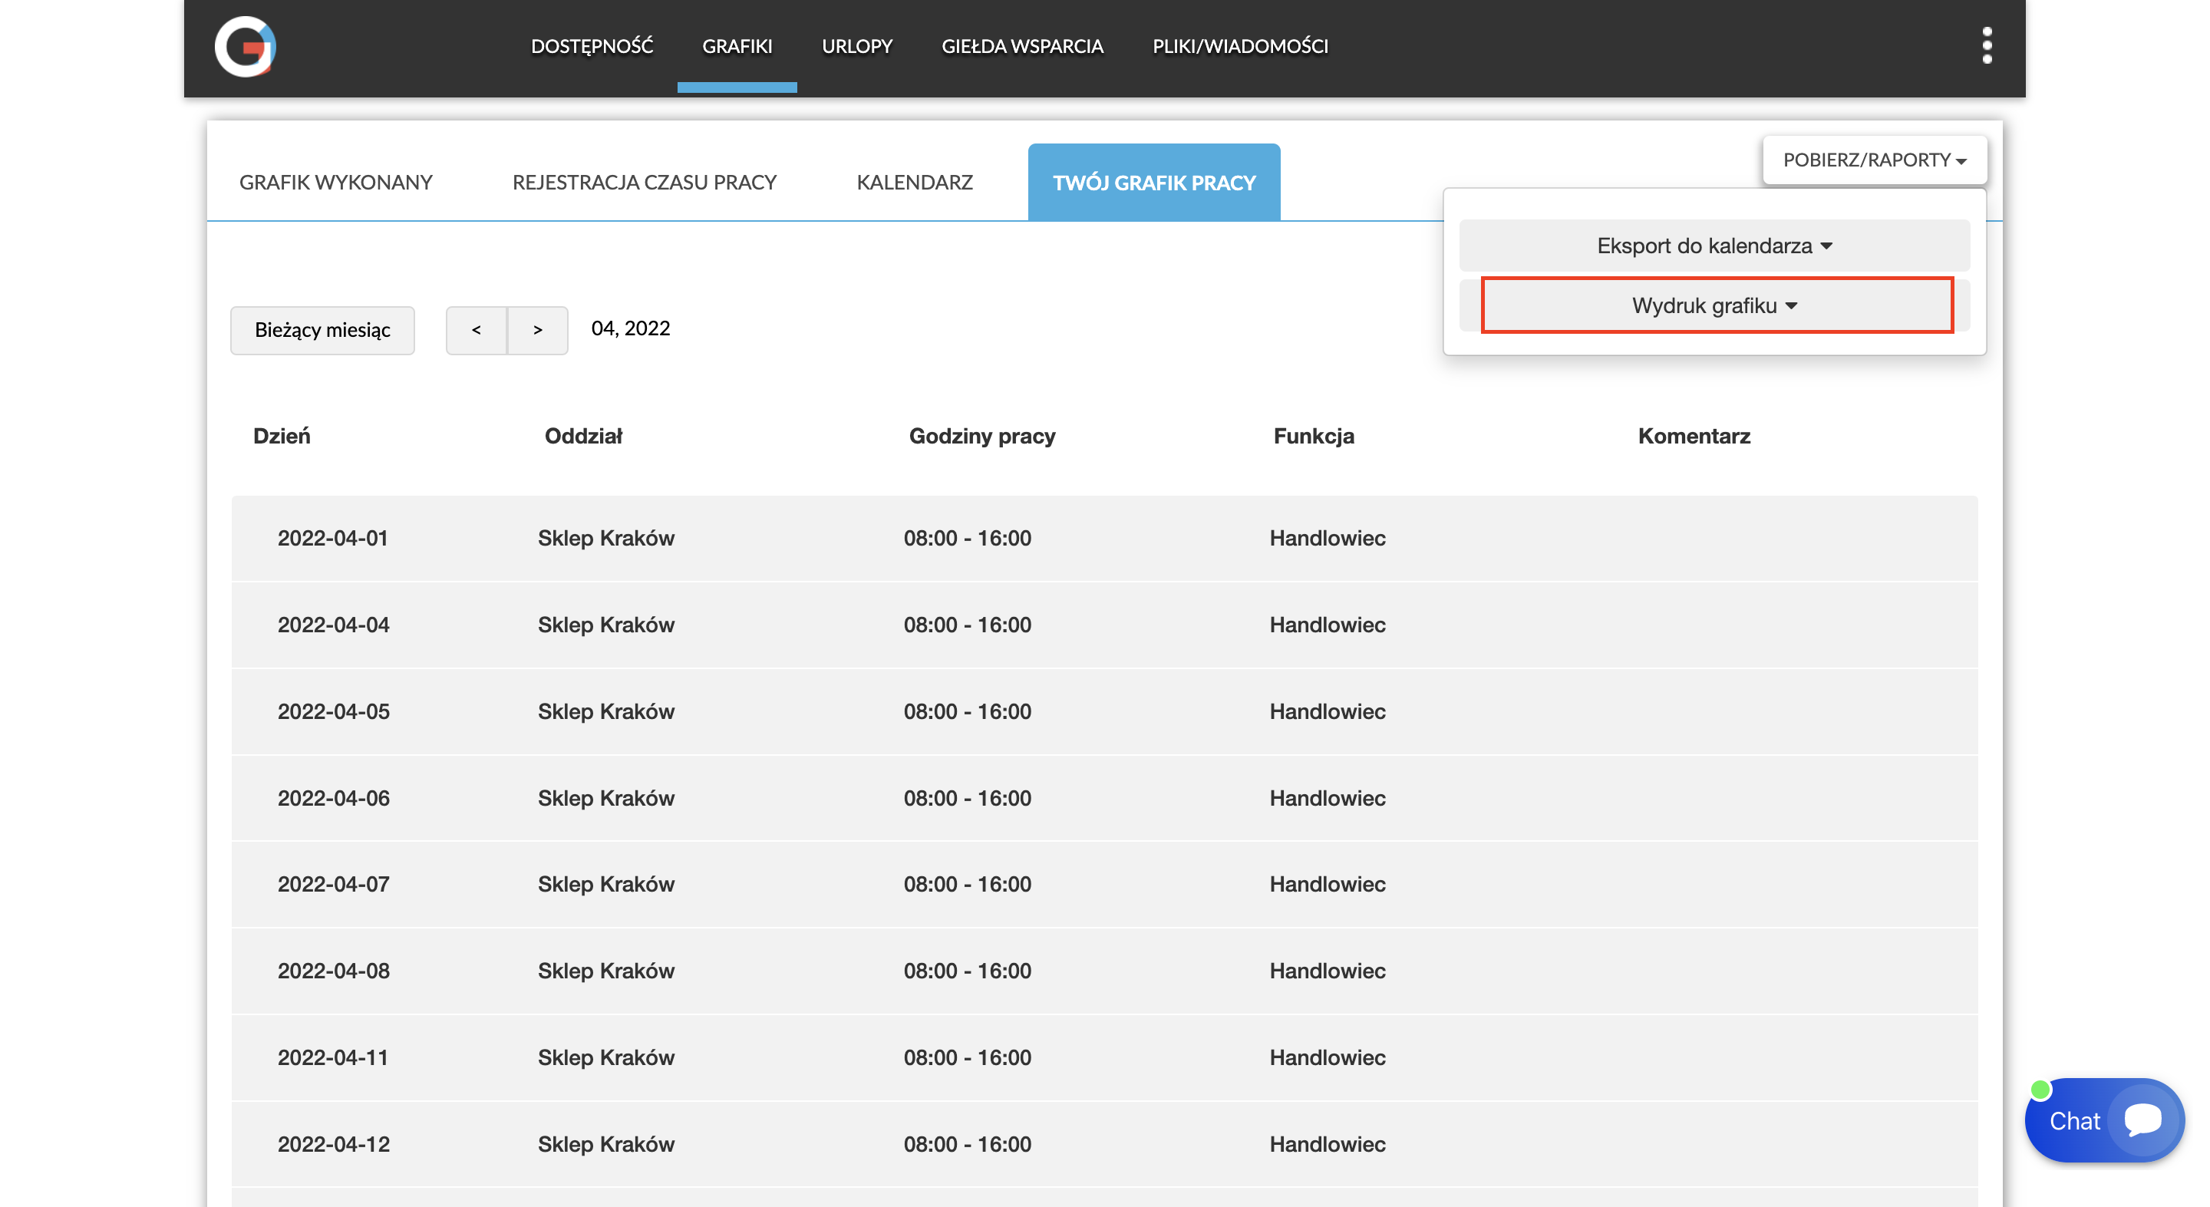Image resolution: width=2210 pixels, height=1207 pixels.
Task: Select the 2022-04-01 schedule row
Action: pyautogui.click(x=1103, y=539)
